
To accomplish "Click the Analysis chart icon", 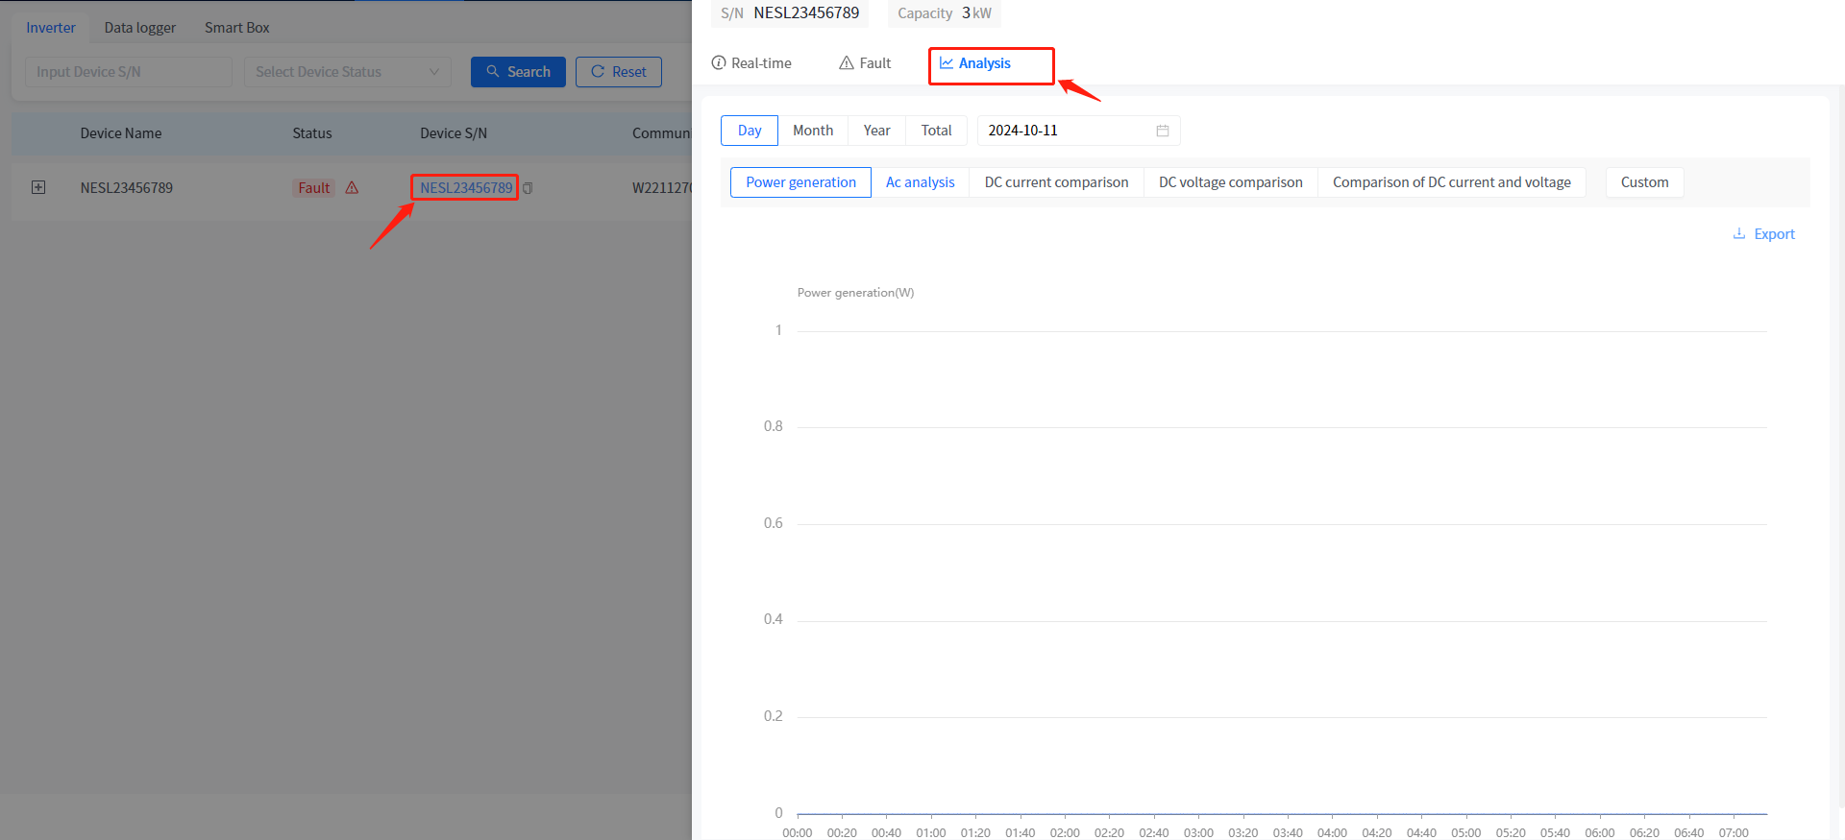I will [x=947, y=63].
